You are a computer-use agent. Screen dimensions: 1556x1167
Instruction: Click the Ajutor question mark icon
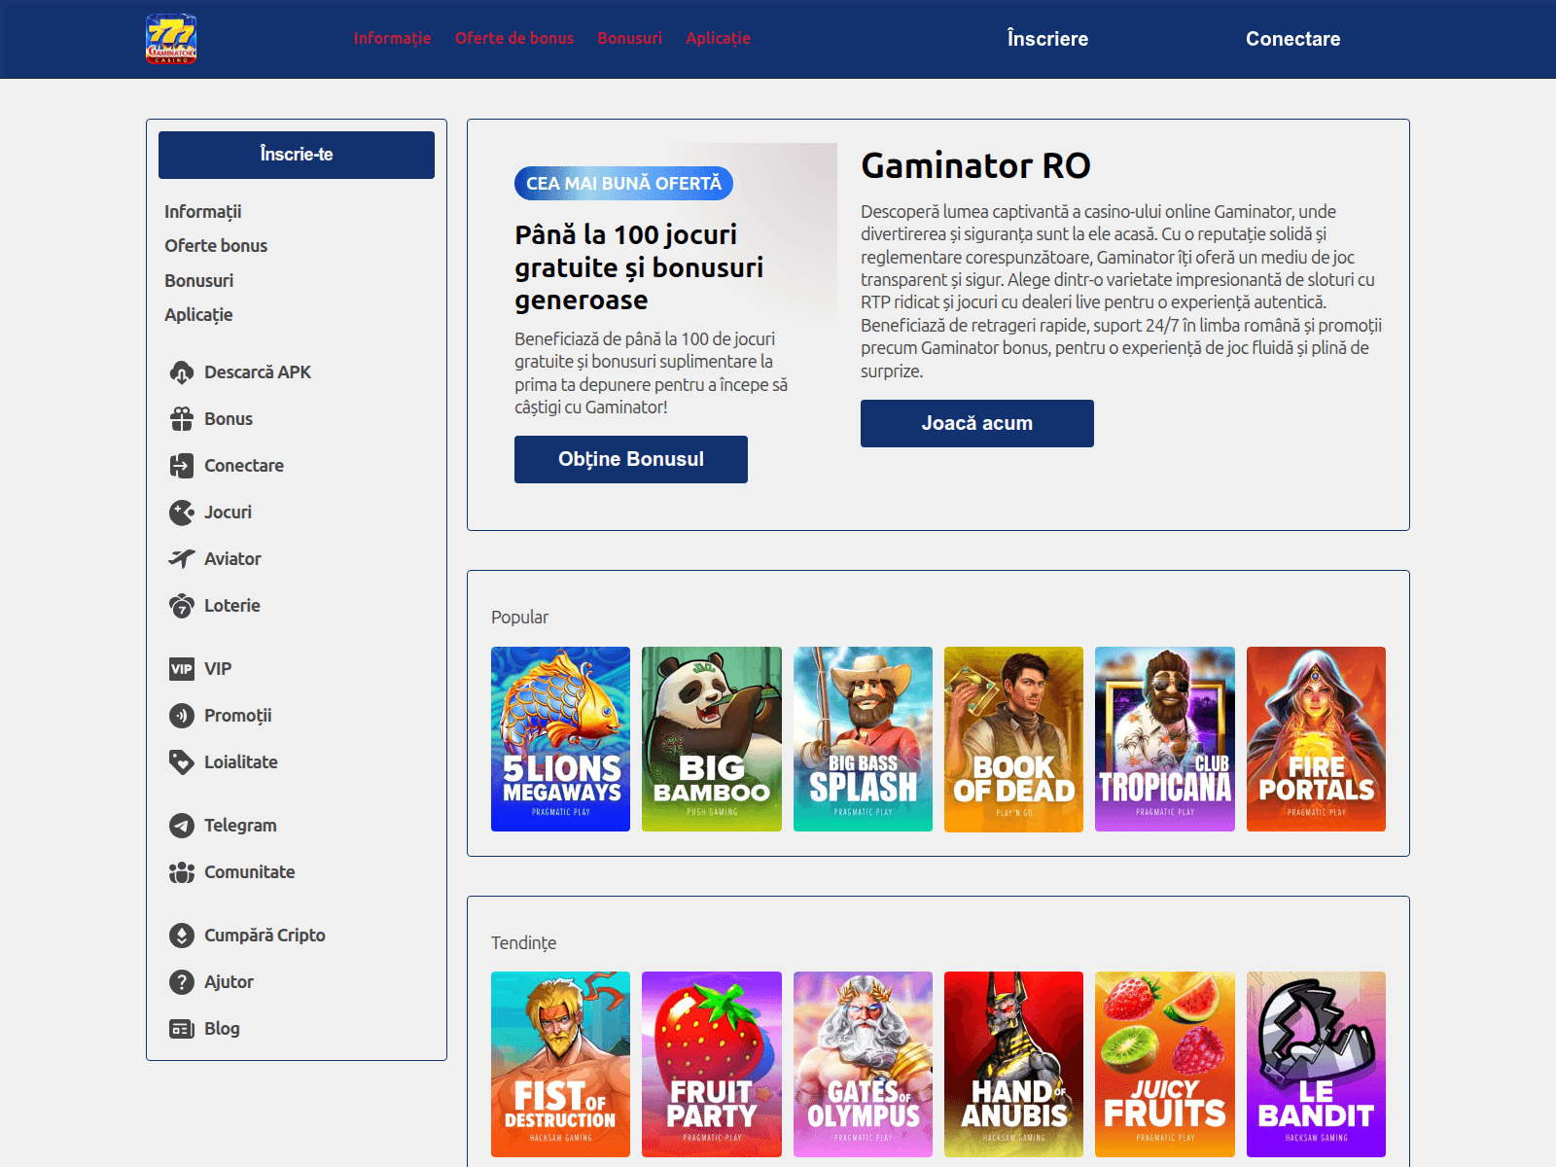tap(182, 982)
